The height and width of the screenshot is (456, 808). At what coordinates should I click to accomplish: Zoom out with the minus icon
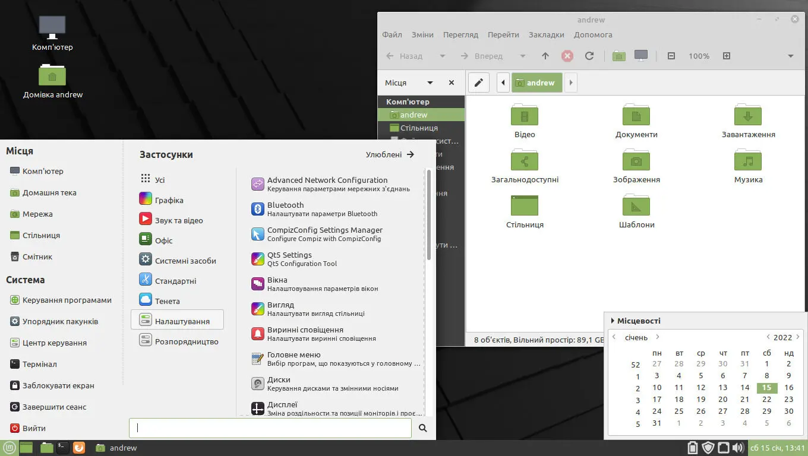click(671, 56)
